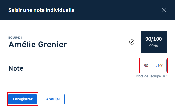The width and height of the screenshot is (175, 110).
Task: Click the /100 suffix in grade field
Action: click(160, 66)
